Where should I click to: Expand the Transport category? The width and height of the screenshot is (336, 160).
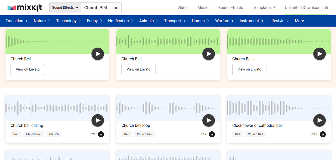175,21
